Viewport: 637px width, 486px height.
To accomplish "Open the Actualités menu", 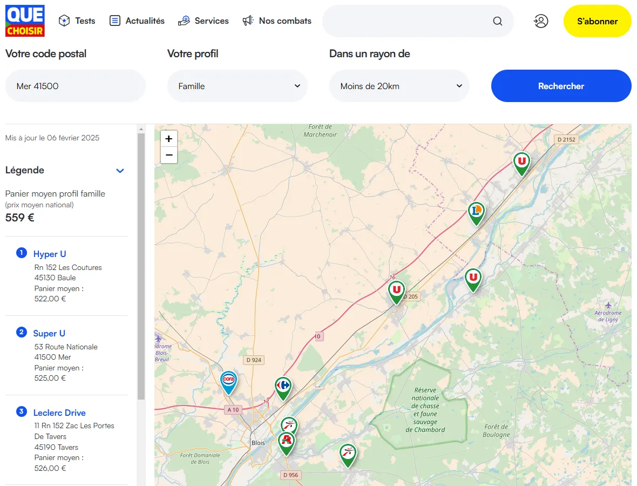I will click(x=137, y=21).
